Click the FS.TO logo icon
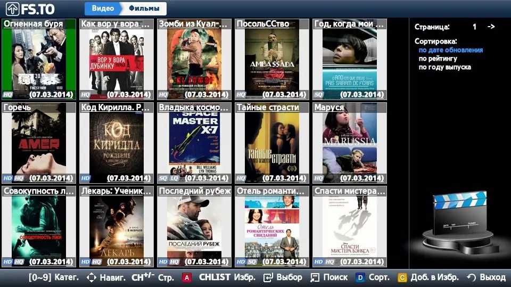 12,9
